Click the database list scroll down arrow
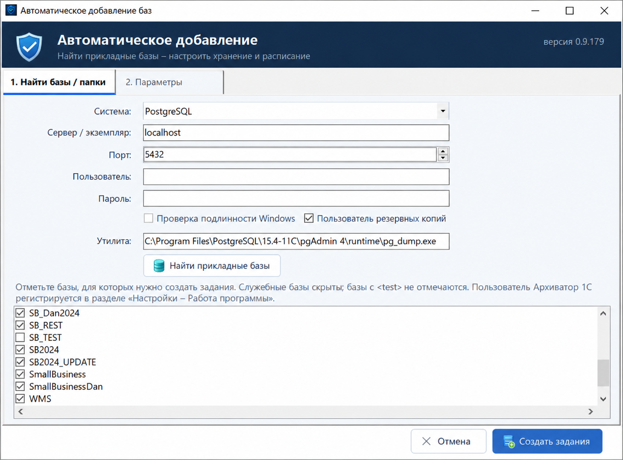 603,399
